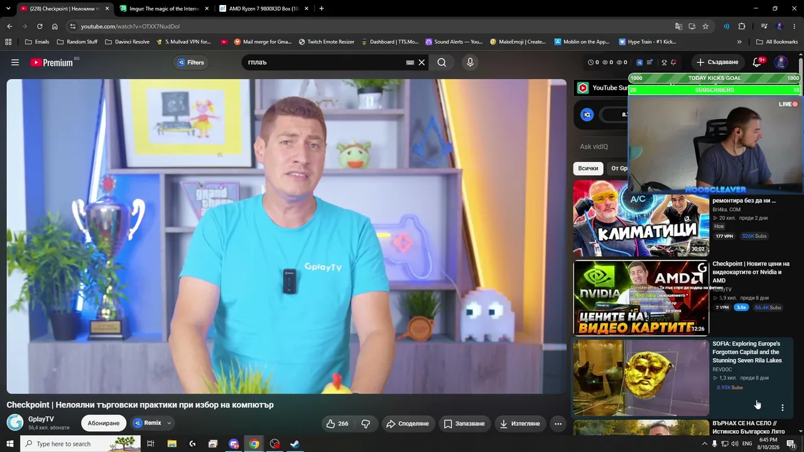Viewport: 804px width, 452px height.
Task: Open the GplayTV channel avatar
Action: coord(15,422)
